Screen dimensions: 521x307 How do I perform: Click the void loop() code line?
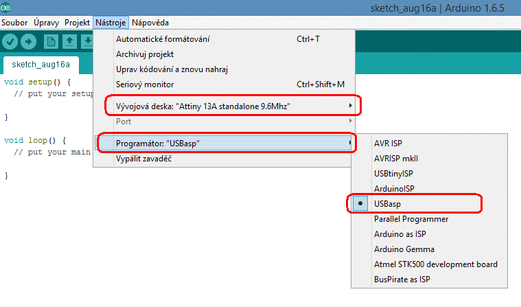35,140
